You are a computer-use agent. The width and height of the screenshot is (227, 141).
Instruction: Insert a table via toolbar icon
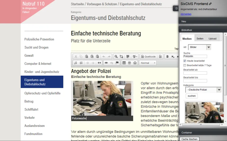124,63
